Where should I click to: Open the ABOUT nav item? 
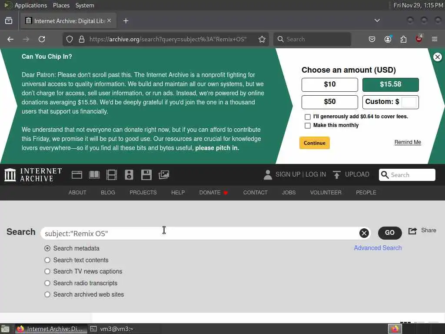pos(77,193)
